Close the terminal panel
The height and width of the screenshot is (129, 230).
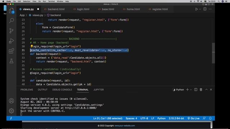(x=211, y=90)
